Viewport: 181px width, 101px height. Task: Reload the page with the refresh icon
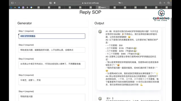[x=122, y=3]
